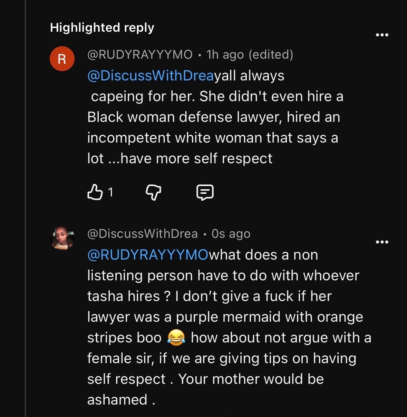Select the 'Highlighted reply' heading
This screenshot has height=417, width=407.
(x=102, y=28)
